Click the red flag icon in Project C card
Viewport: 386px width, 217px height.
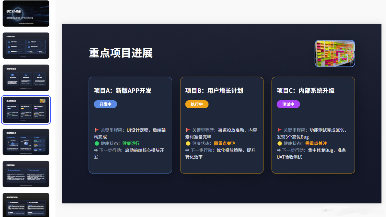(x=279, y=130)
